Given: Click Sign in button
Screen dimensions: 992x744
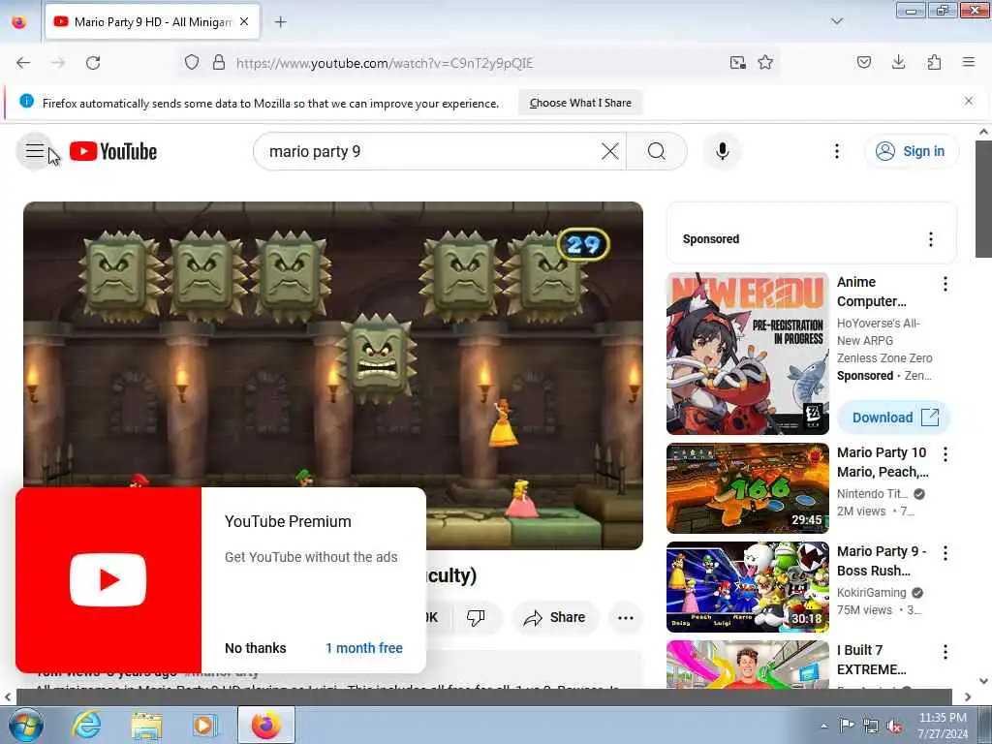Looking at the screenshot, I should coord(911,151).
